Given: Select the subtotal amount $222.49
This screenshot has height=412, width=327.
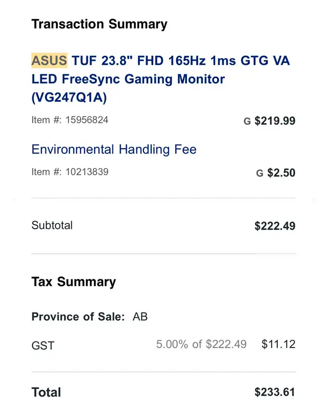Looking at the screenshot, I should pyautogui.click(x=275, y=226).
